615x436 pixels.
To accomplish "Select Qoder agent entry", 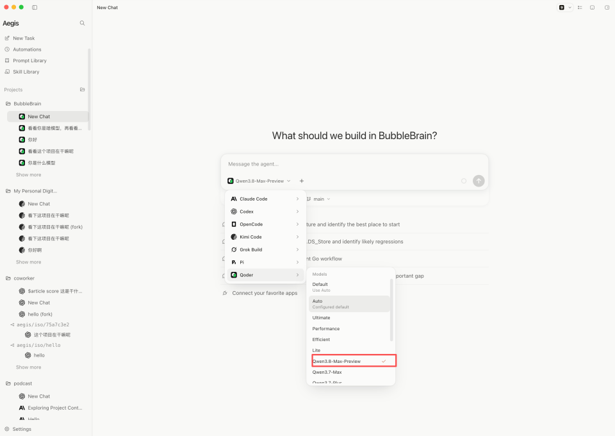I will tap(265, 274).
